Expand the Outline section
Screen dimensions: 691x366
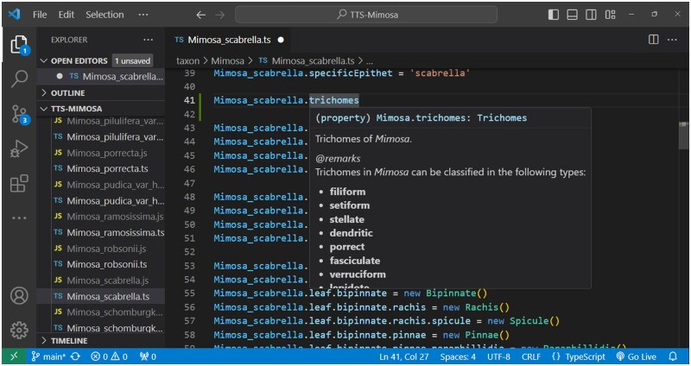tap(68, 93)
